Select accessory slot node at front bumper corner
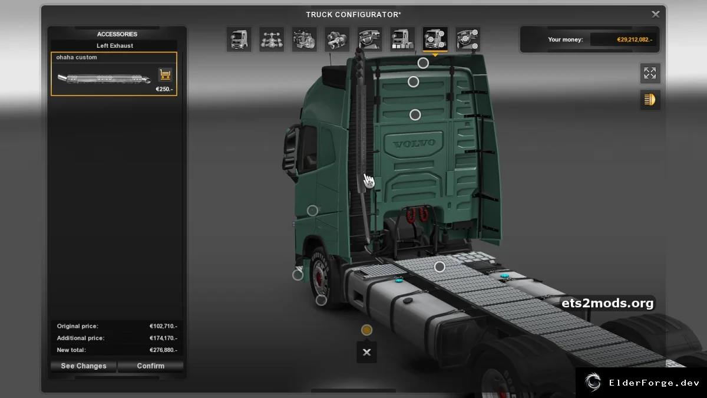This screenshot has height=398, width=707. [298, 274]
